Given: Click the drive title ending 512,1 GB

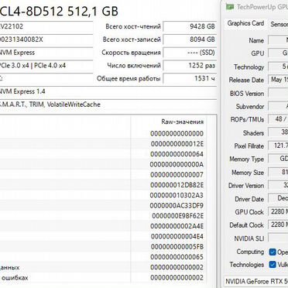Looking at the screenshot, I should pos(59,12).
